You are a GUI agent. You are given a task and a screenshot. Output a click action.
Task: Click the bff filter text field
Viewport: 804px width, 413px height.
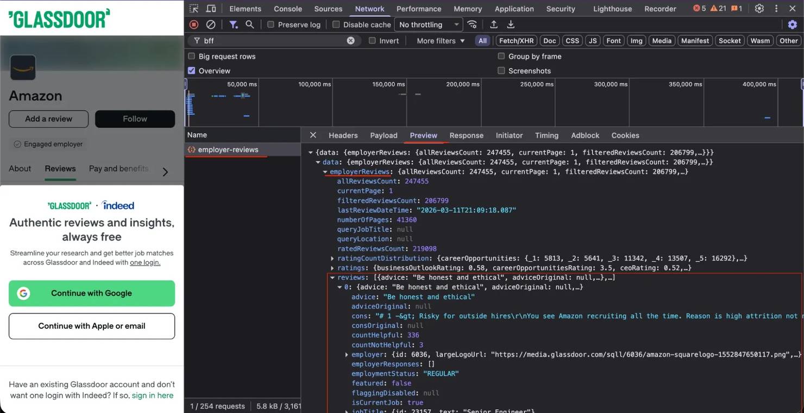[x=273, y=41]
